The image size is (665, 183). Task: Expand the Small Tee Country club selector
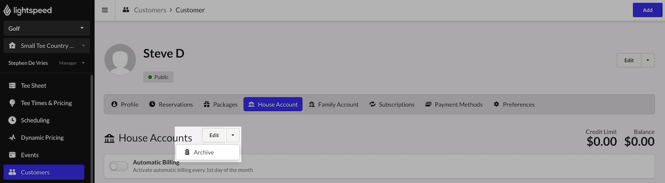click(x=47, y=46)
